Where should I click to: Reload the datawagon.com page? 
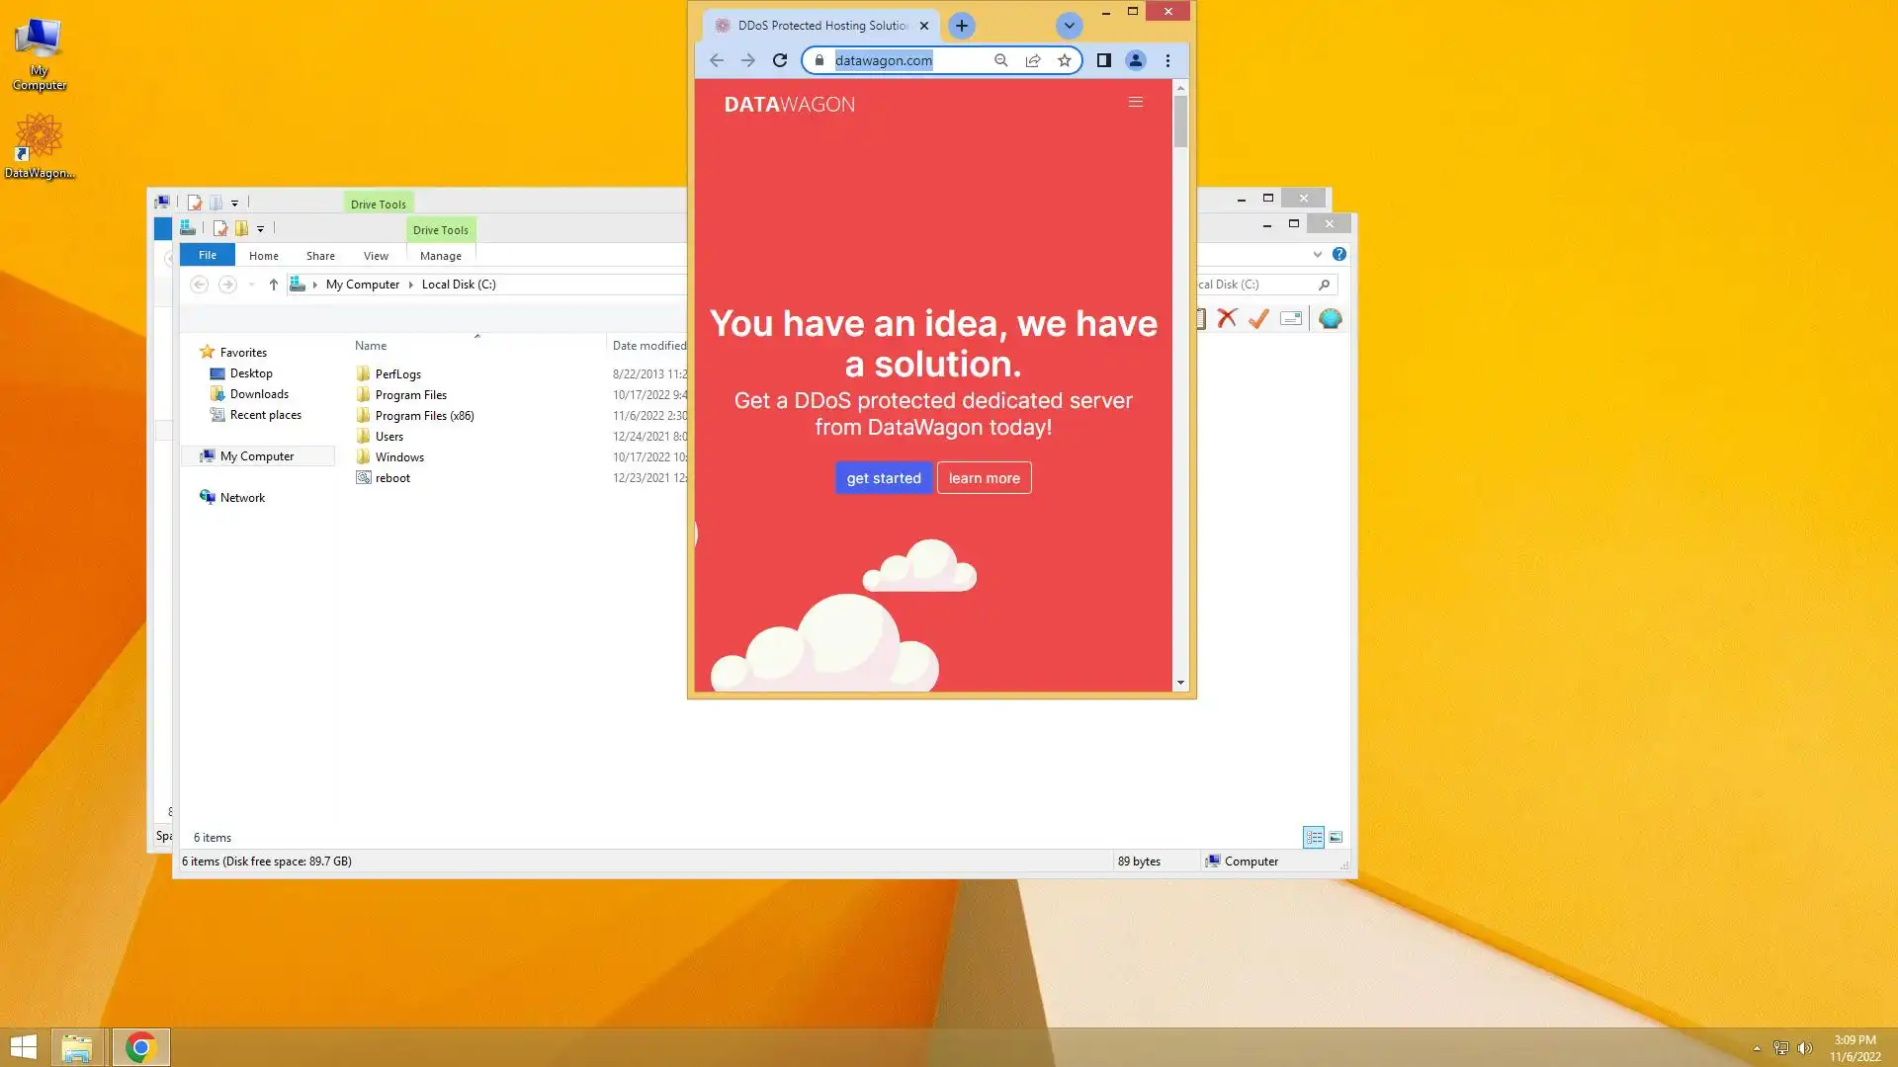[x=780, y=60]
